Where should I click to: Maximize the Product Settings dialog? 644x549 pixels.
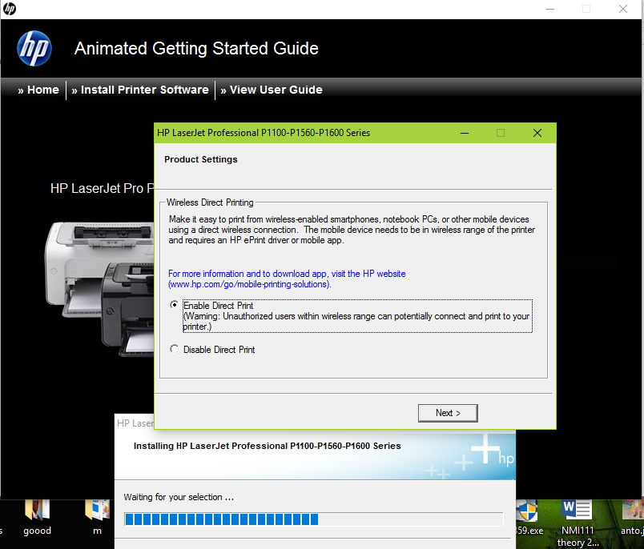pyautogui.click(x=501, y=133)
